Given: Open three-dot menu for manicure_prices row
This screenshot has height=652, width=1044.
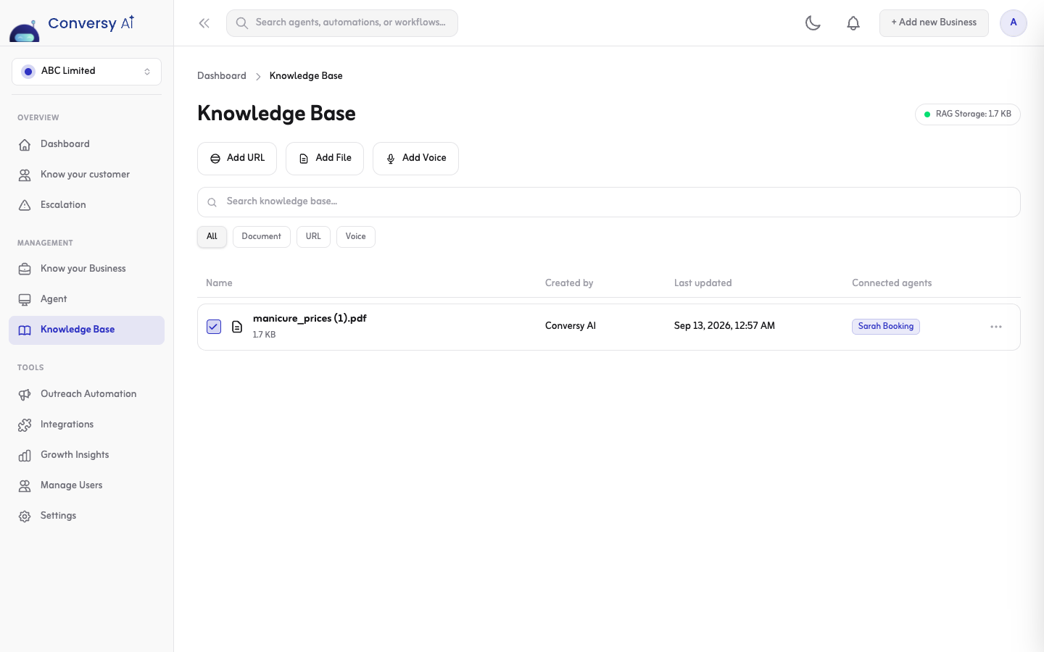Looking at the screenshot, I should coord(996,327).
